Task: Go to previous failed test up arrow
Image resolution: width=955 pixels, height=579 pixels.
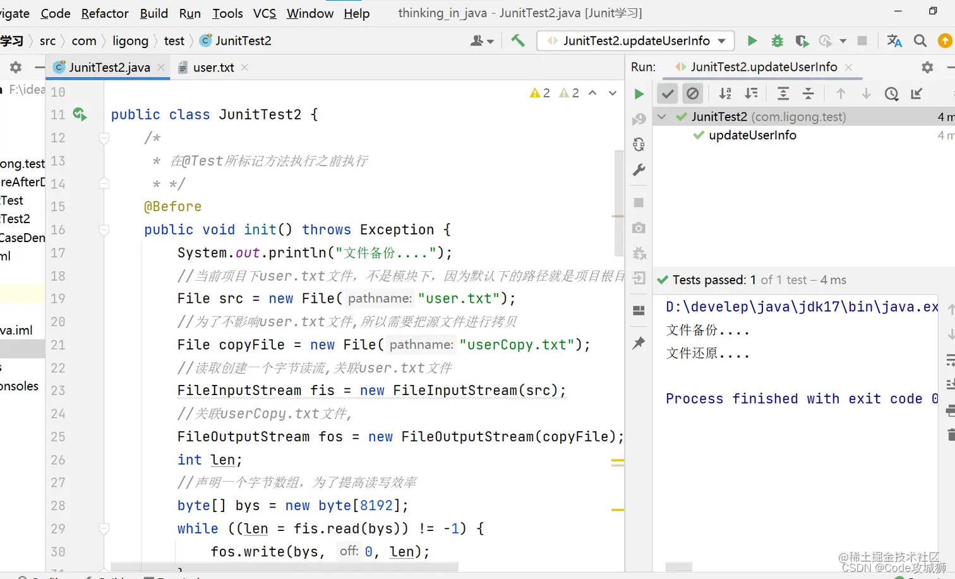Action: pos(841,94)
